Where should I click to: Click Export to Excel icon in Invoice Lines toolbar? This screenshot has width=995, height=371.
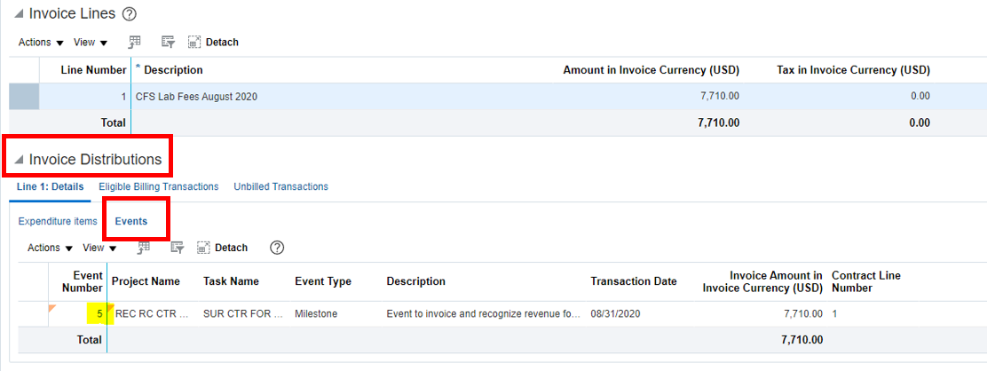coord(135,42)
